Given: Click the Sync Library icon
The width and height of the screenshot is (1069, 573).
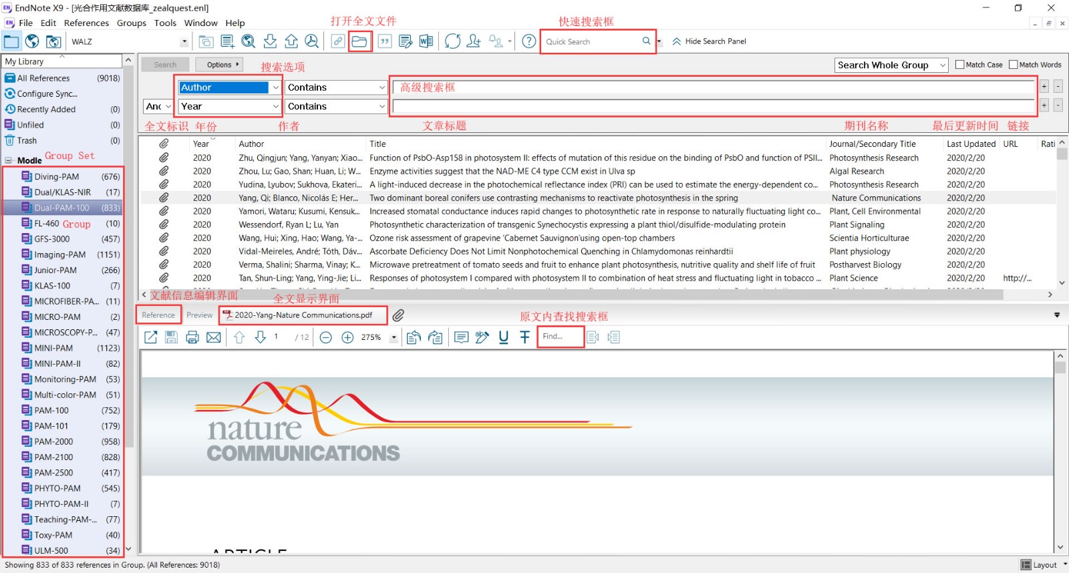Looking at the screenshot, I should [452, 41].
